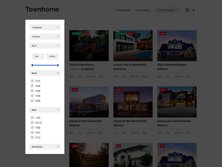Click garage icon under Luxury villa in Hermosillo
The width and height of the screenshot is (222, 167).
point(144,77)
